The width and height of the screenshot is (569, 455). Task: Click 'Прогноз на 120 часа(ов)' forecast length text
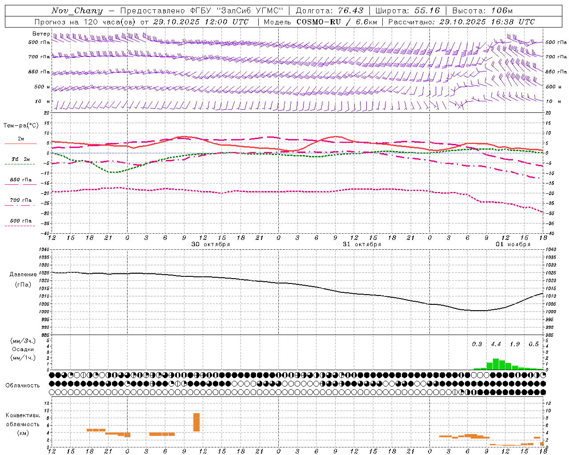[x=85, y=22]
